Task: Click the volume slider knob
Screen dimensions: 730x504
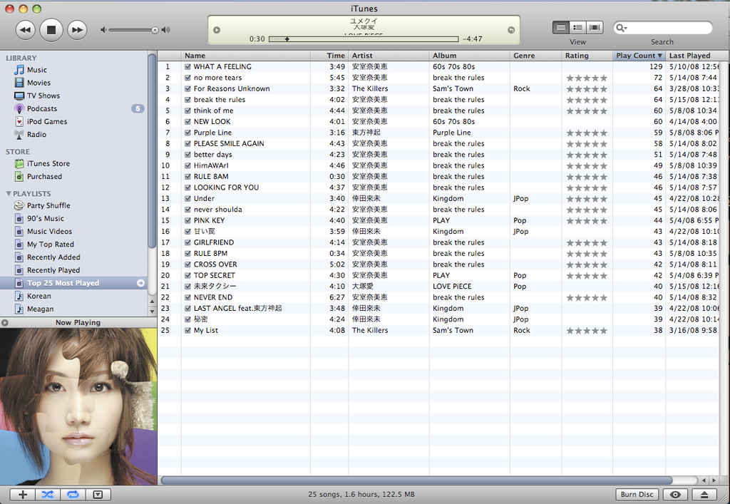Action: 155,30
